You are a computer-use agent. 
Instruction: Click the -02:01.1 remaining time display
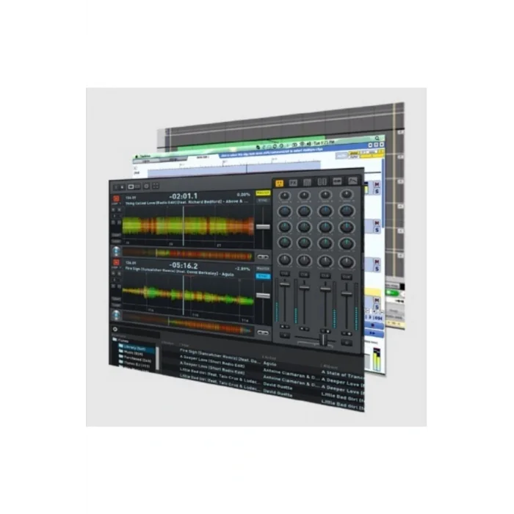pos(184,196)
